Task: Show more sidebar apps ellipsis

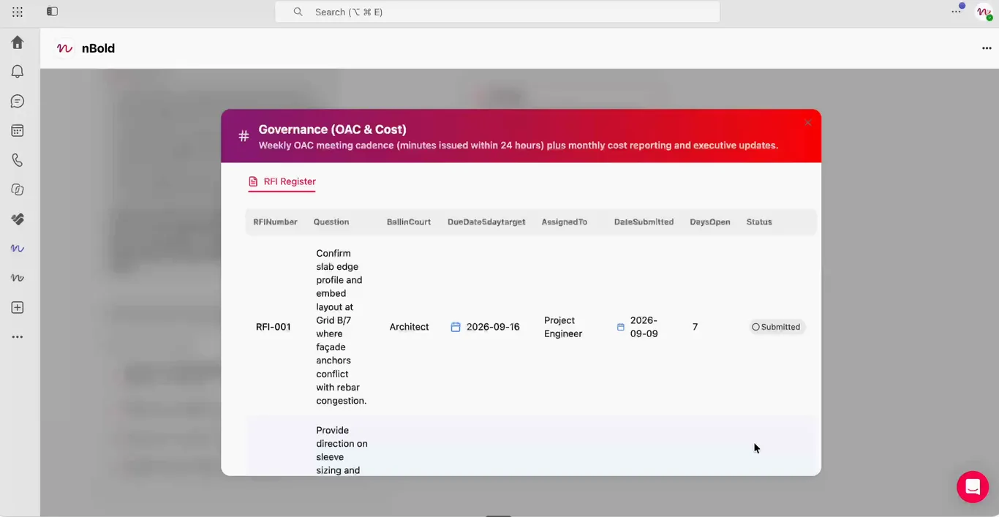Action: coord(18,337)
